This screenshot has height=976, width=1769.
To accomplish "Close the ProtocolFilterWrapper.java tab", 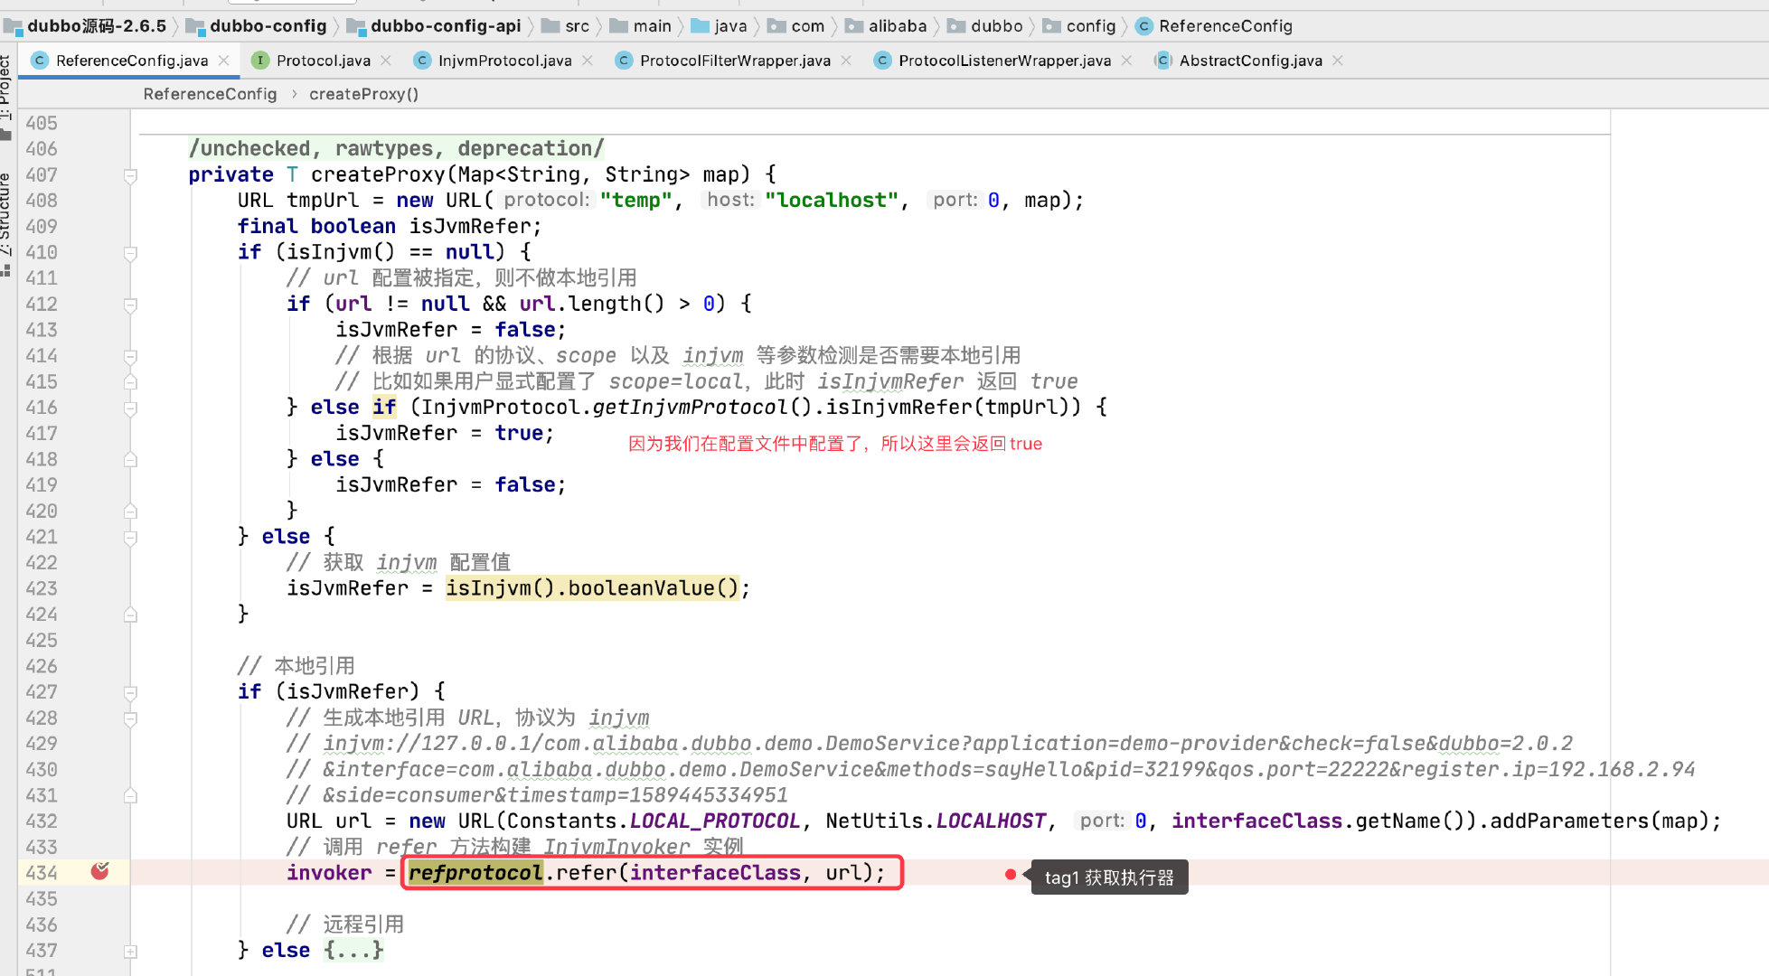I will click(x=846, y=61).
